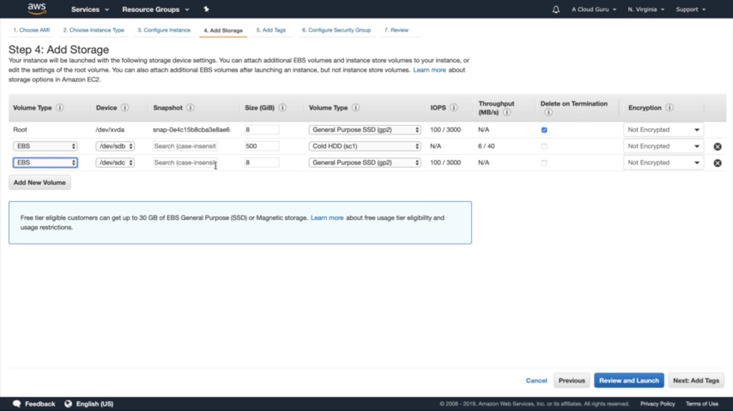The image size is (733, 411).
Task: Switch to 6. Configure Security Group tab
Action: [x=336, y=30]
